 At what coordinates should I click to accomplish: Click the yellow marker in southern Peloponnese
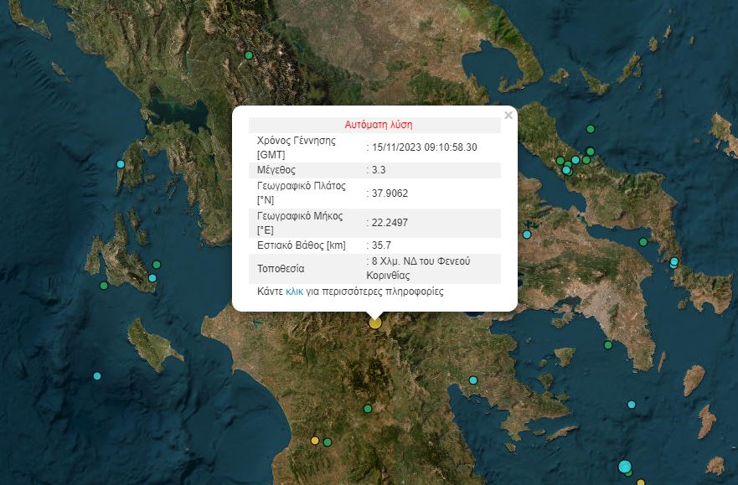click(315, 441)
